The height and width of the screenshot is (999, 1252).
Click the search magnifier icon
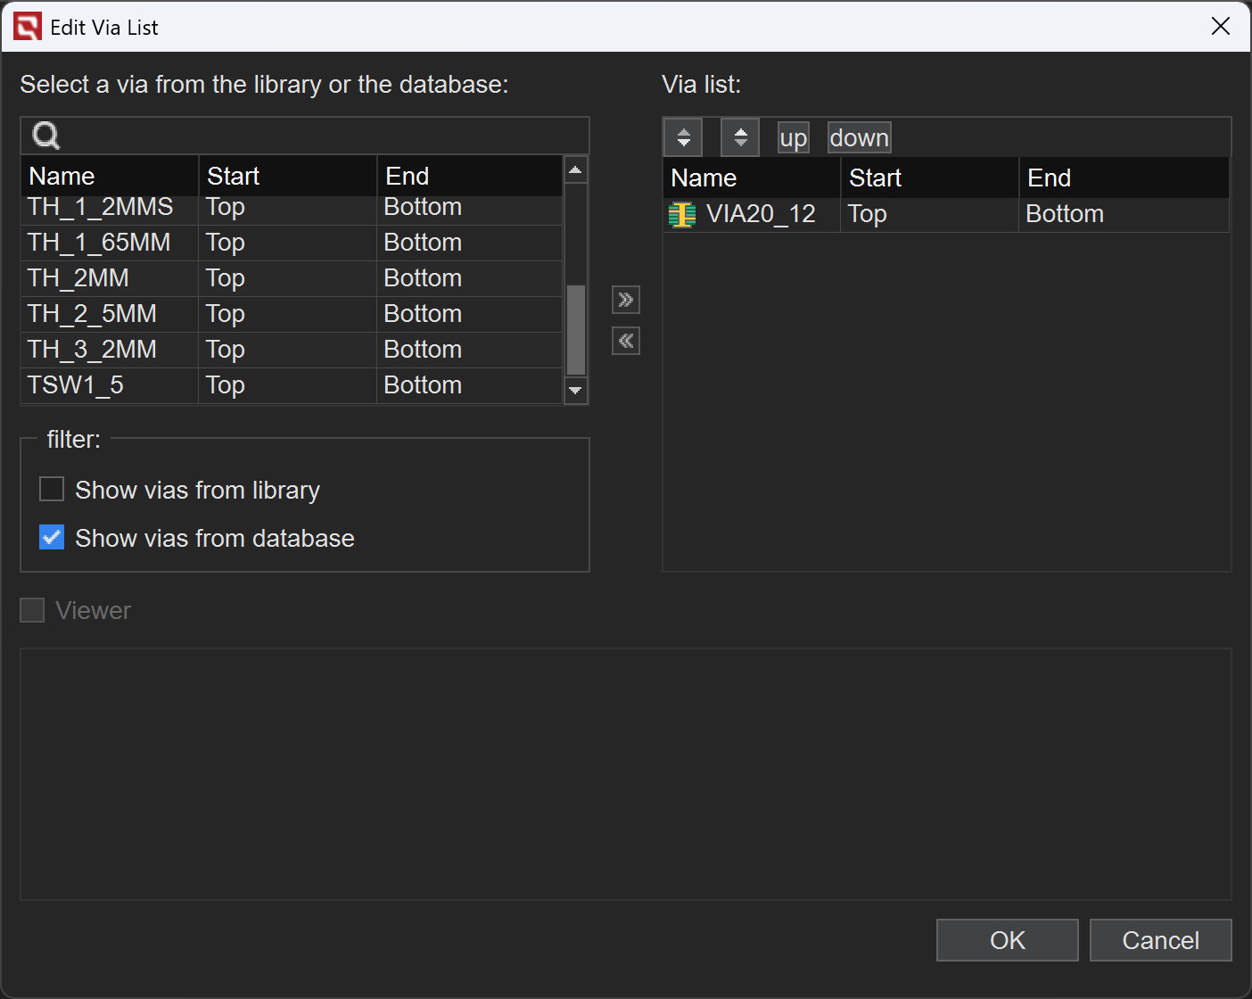click(45, 136)
